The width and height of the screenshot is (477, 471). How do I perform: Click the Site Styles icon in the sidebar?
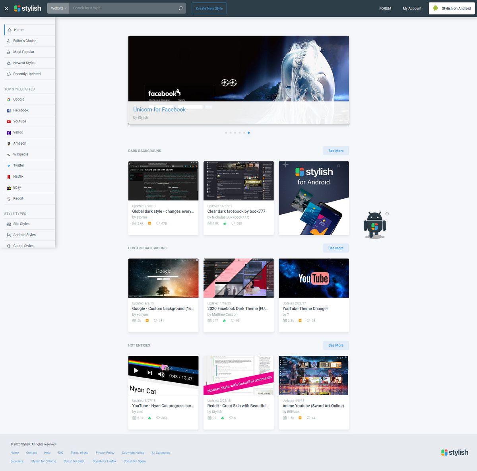(9, 224)
